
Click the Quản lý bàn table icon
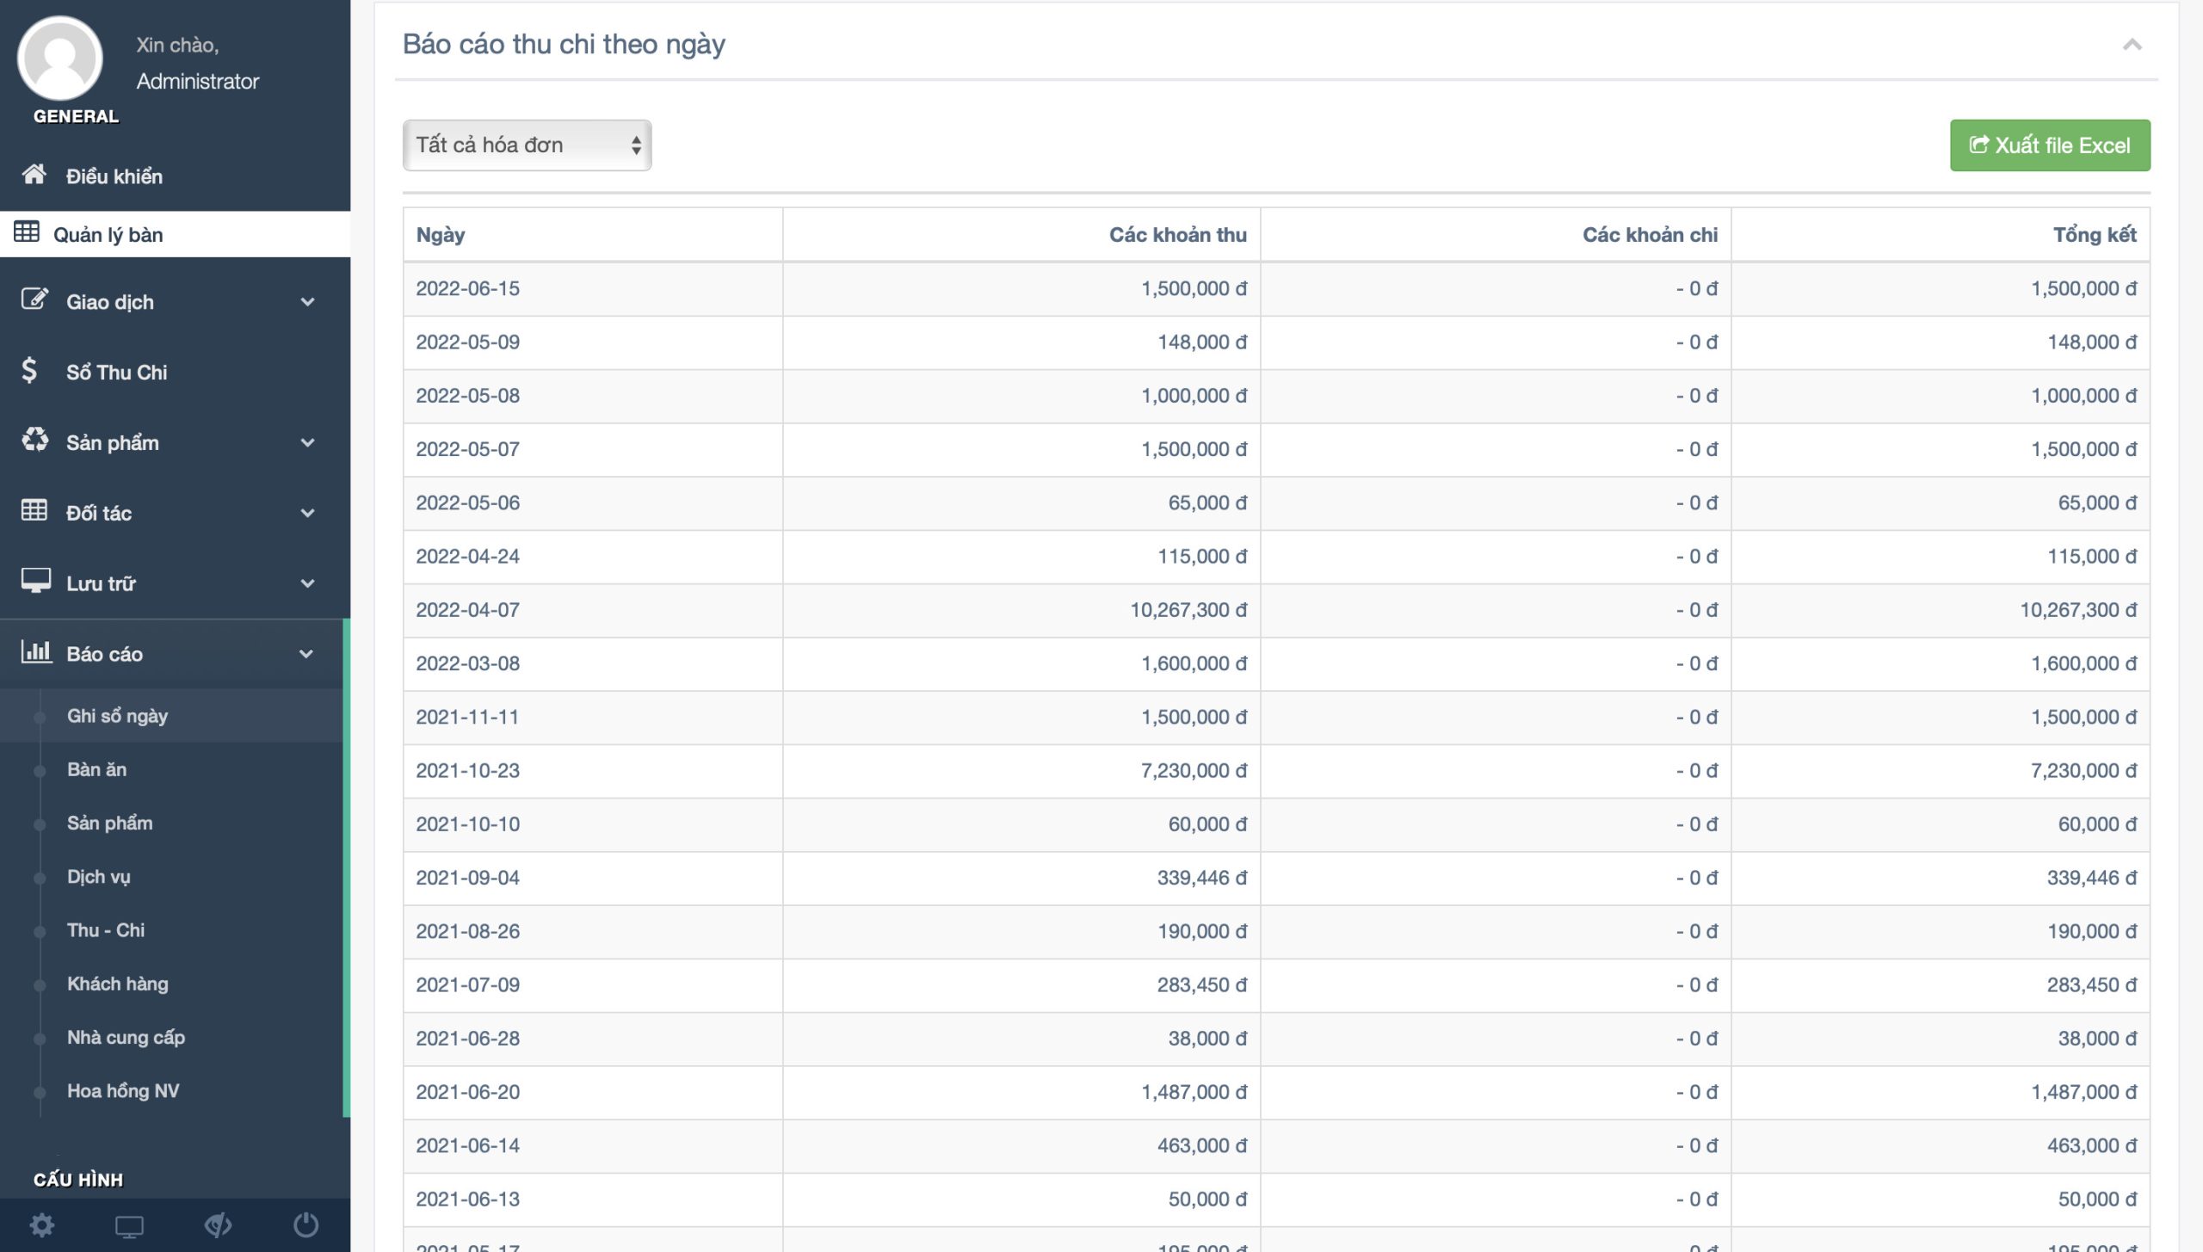point(27,232)
